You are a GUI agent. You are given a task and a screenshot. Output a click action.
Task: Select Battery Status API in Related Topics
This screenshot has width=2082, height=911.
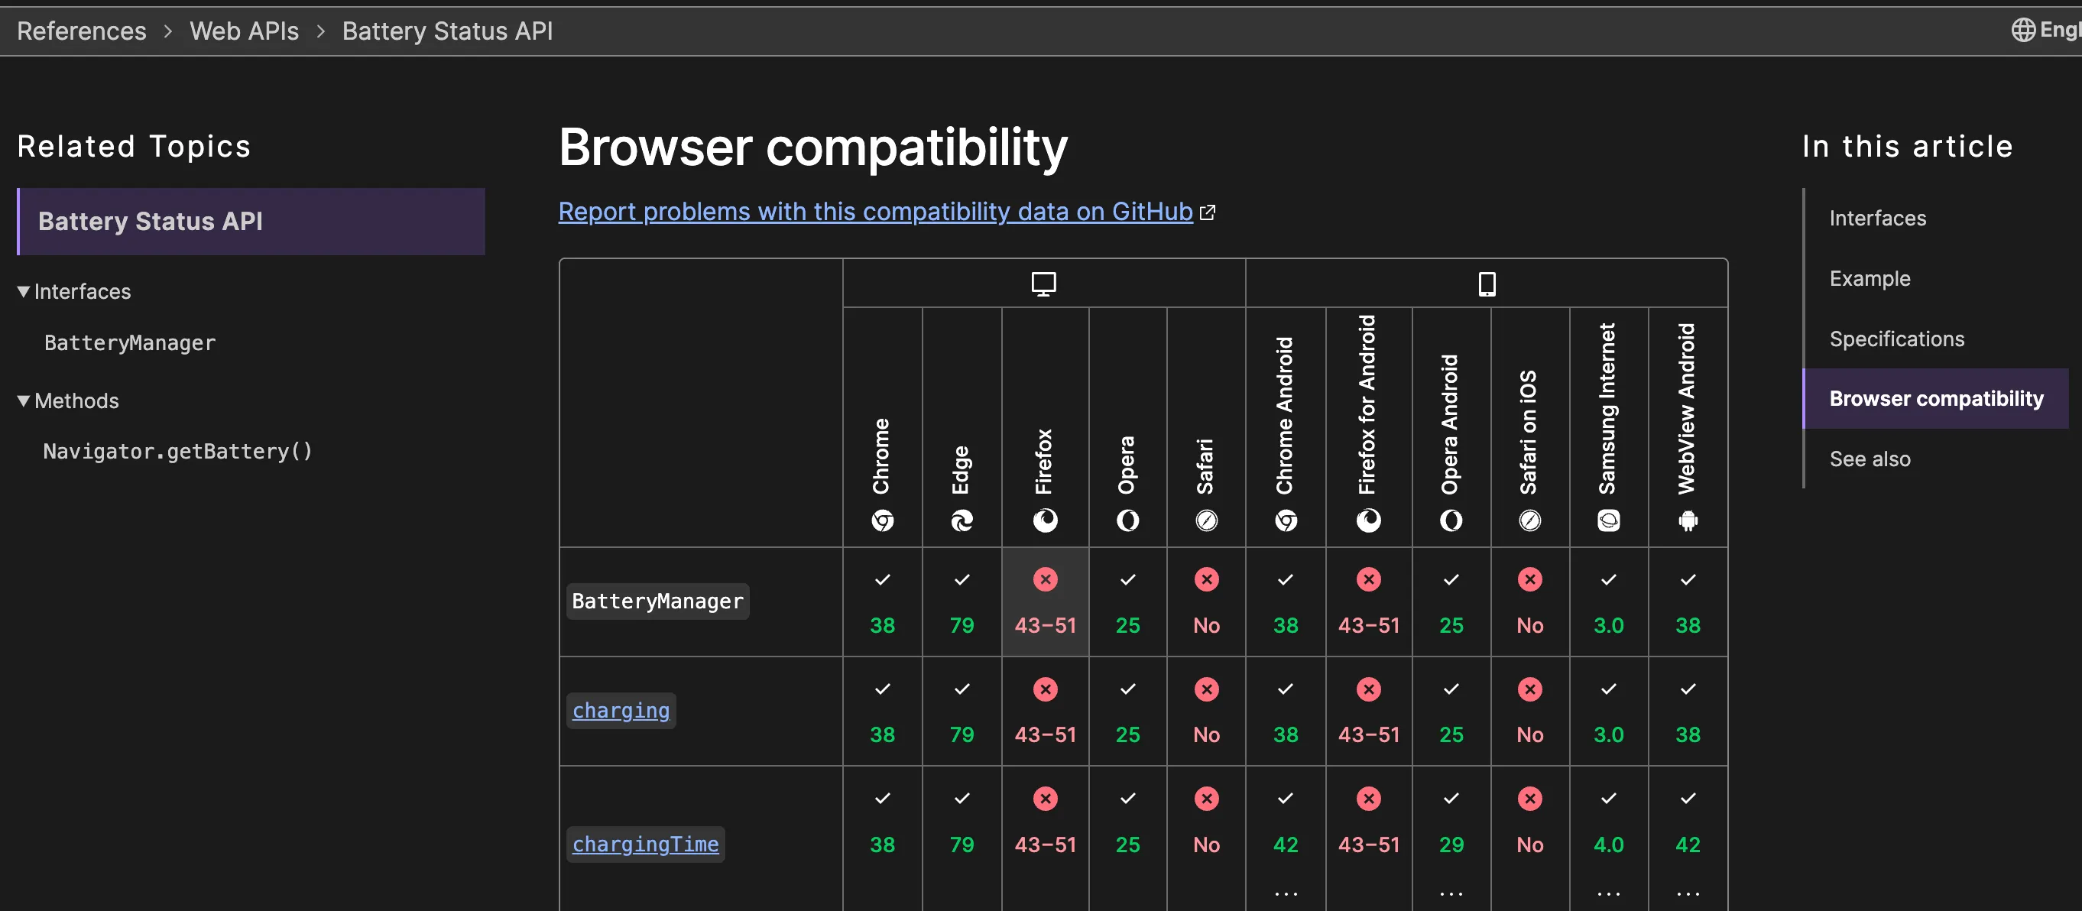point(251,222)
